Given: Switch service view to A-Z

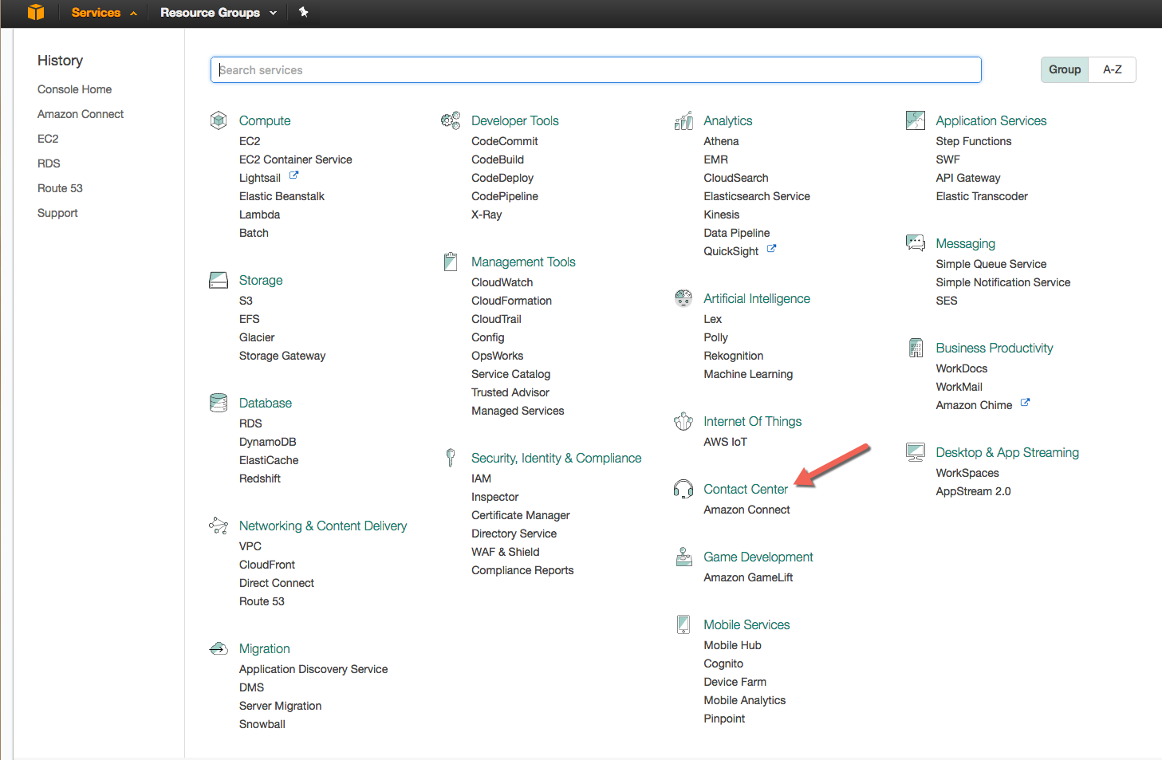Looking at the screenshot, I should pos(1112,69).
